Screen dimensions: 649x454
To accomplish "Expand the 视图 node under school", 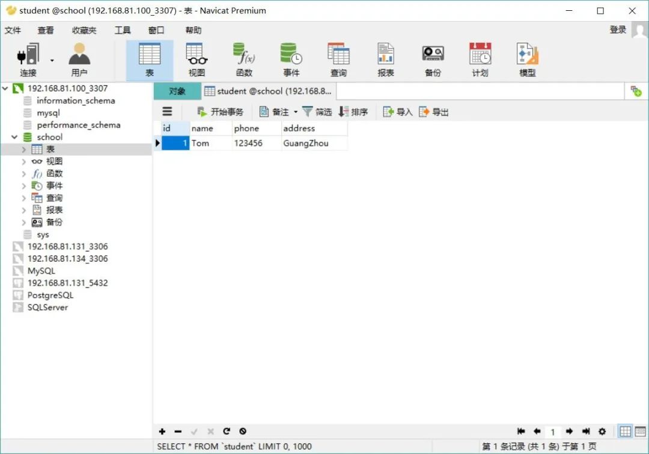I will tap(24, 161).
